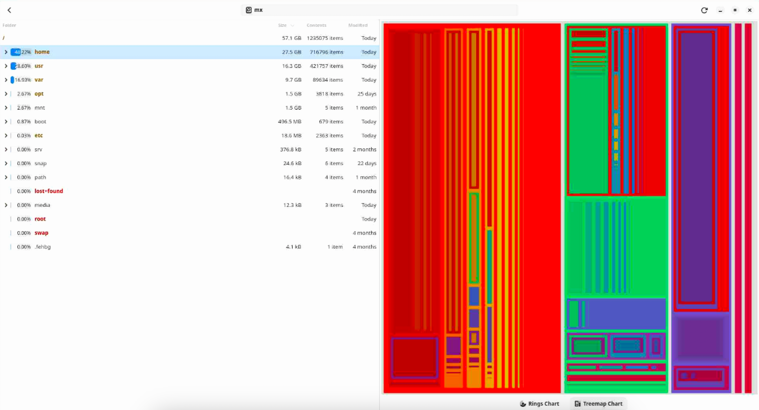Expand the boot folder row
759x410 pixels.
[6, 122]
